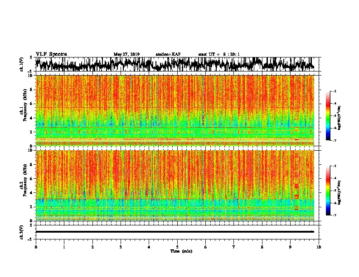Viewport: 359px width, 277px height.
Task: Click the ch.1(V) axis label
Action: (x=22, y=64)
